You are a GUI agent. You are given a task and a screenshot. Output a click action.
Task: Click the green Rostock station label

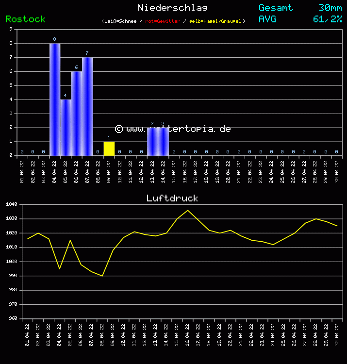pyautogui.click(x=25, y=19)
